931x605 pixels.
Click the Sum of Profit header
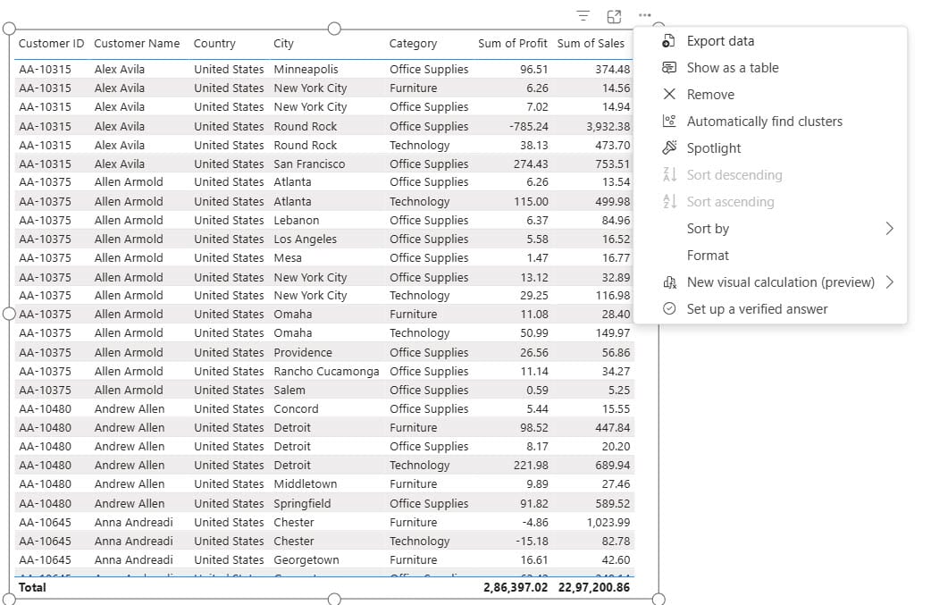click(x=512, y=43)
